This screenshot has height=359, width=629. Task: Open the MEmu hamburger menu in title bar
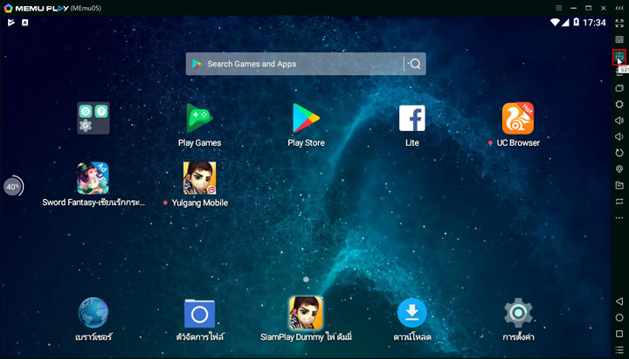(559, 8)
